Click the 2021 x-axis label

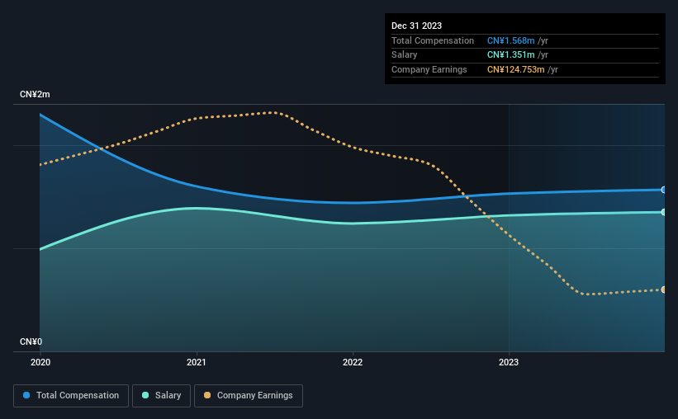197,362
